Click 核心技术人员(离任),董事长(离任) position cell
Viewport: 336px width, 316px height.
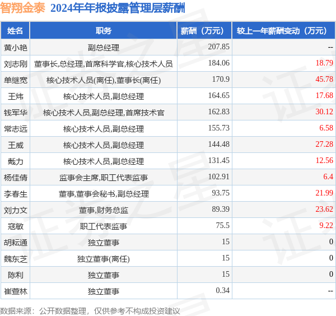pos(104,80)
